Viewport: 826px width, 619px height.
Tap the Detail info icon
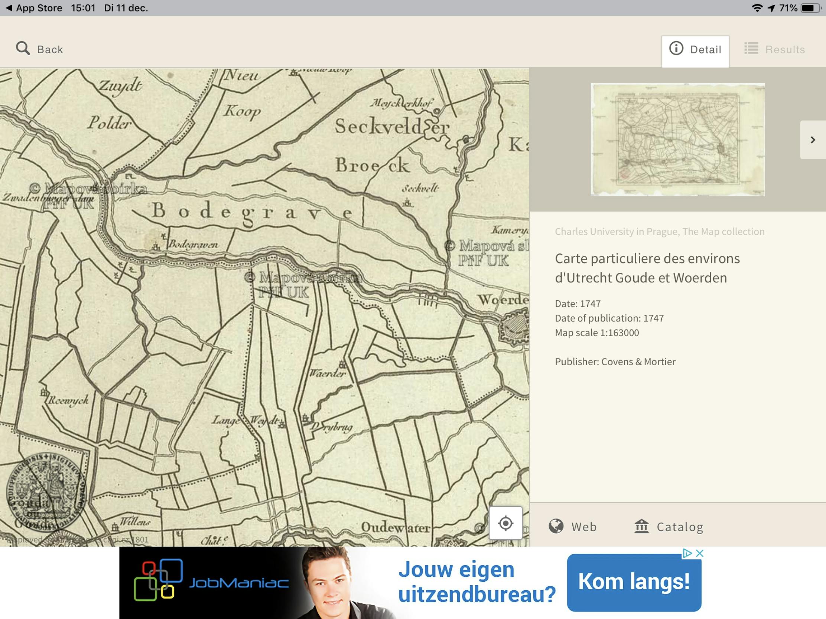click(677, 49)
